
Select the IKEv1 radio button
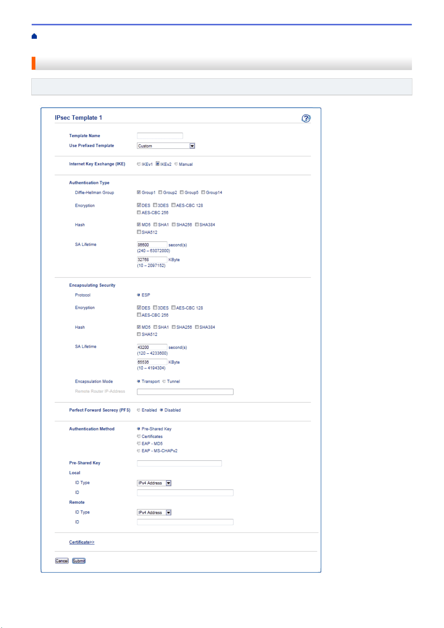tap(139, 164)
